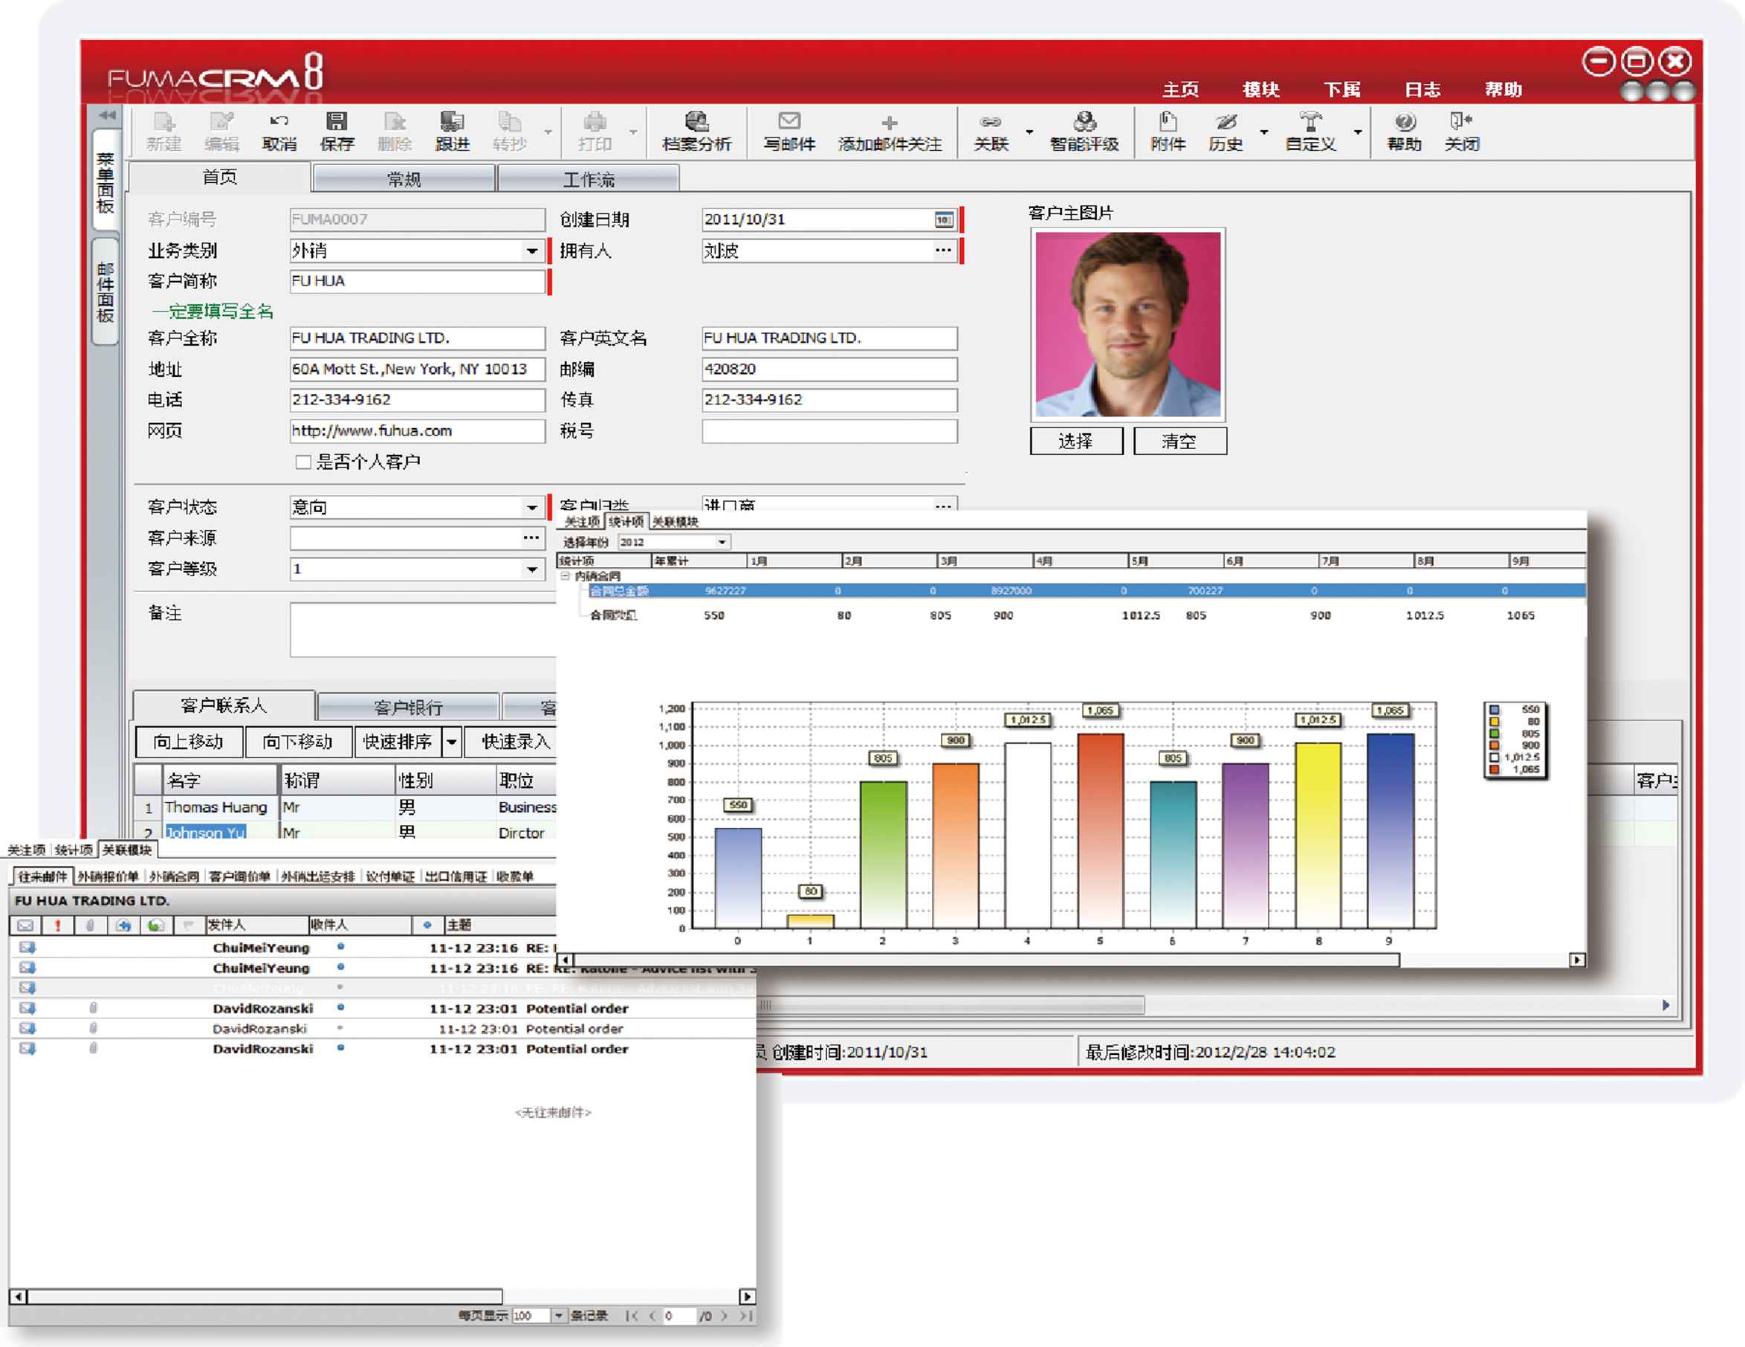The height and width of the screenshot is (1347, 1745).
Task: Open the 业务类别 dropdown
Action: (x=531, y=251)
